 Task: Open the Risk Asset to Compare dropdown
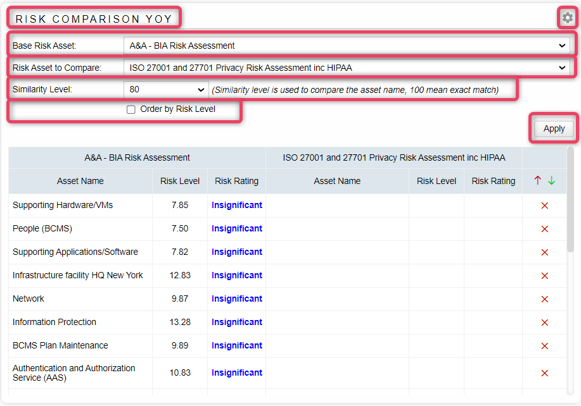347,68
